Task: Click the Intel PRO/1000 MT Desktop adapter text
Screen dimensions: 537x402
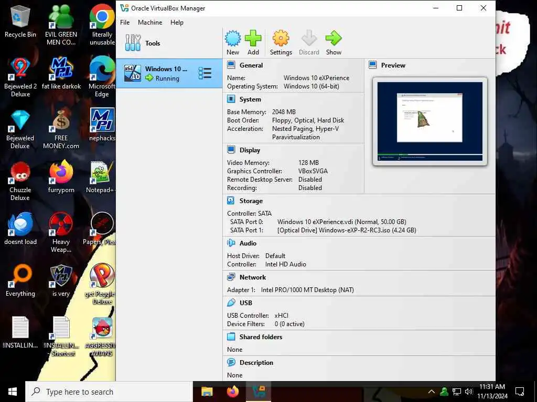Action: (307, 290)
